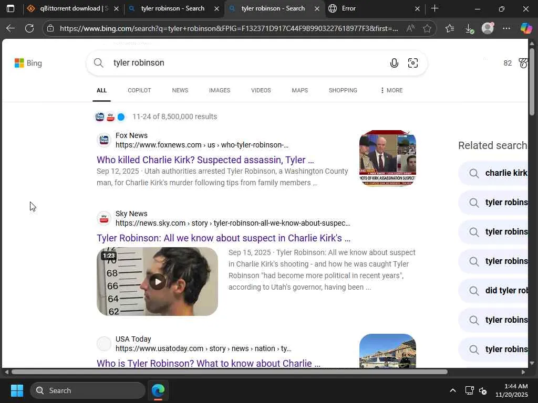The image size is (538, 403).
Task: Select the charlie kirk related search
Action: [493, 173]
